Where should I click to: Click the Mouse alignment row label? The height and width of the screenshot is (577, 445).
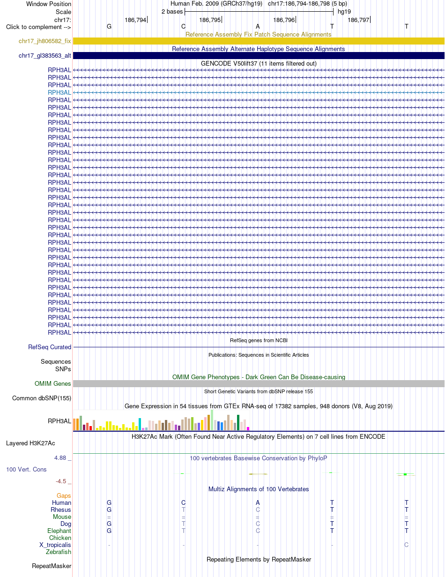tap(62, 517)
